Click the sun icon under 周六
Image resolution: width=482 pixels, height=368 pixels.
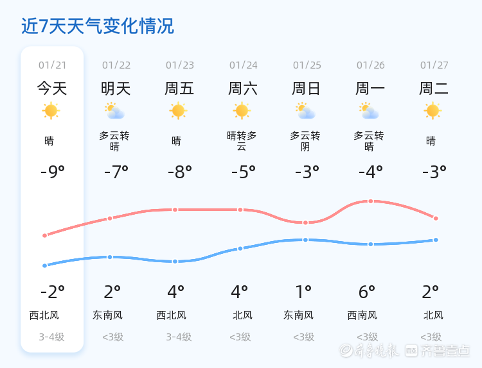(242, 111)
